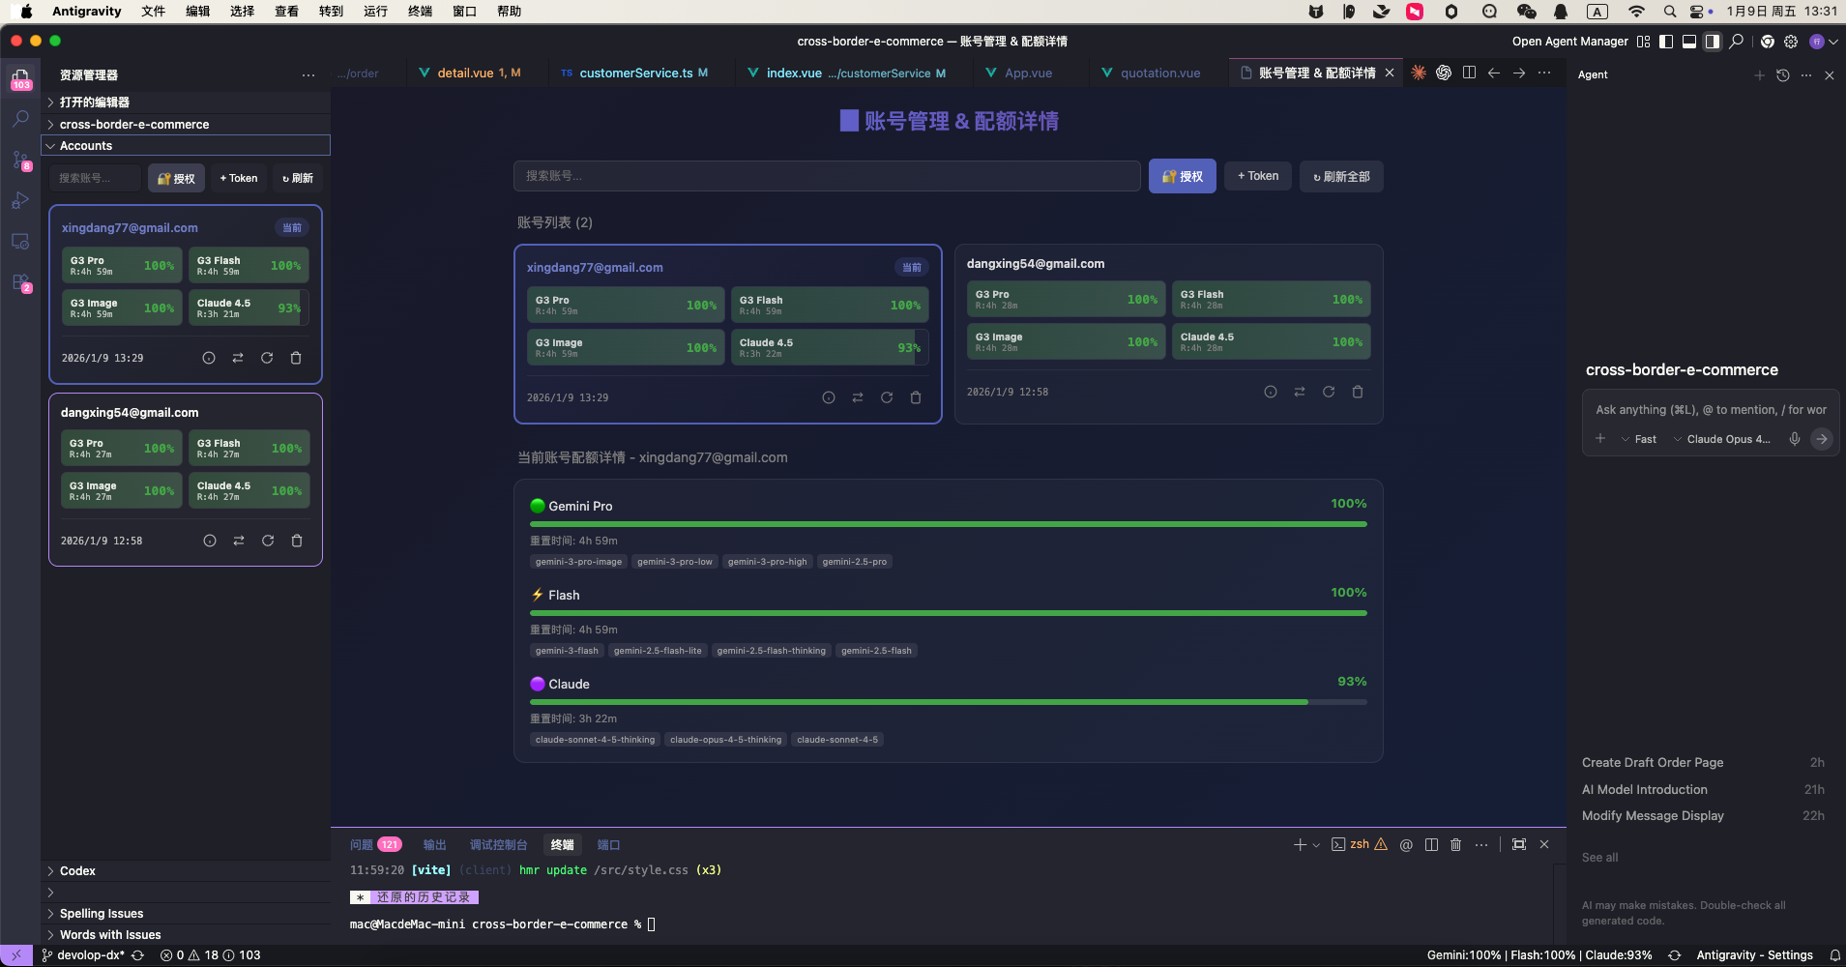
Task: Navigate back with editor arrow
Action: pyautogui.click(x=1494, y=73)
